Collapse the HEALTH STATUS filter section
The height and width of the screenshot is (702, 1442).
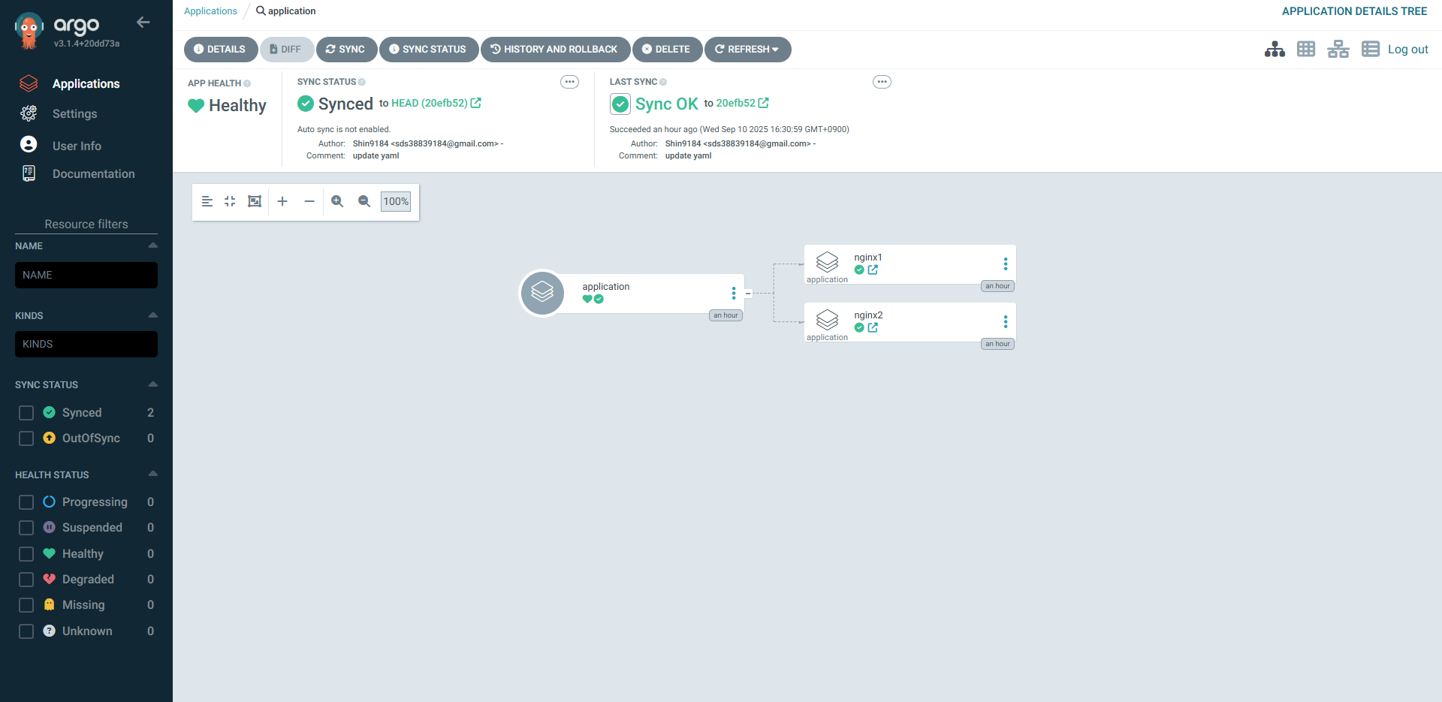[x=153, y=474]
